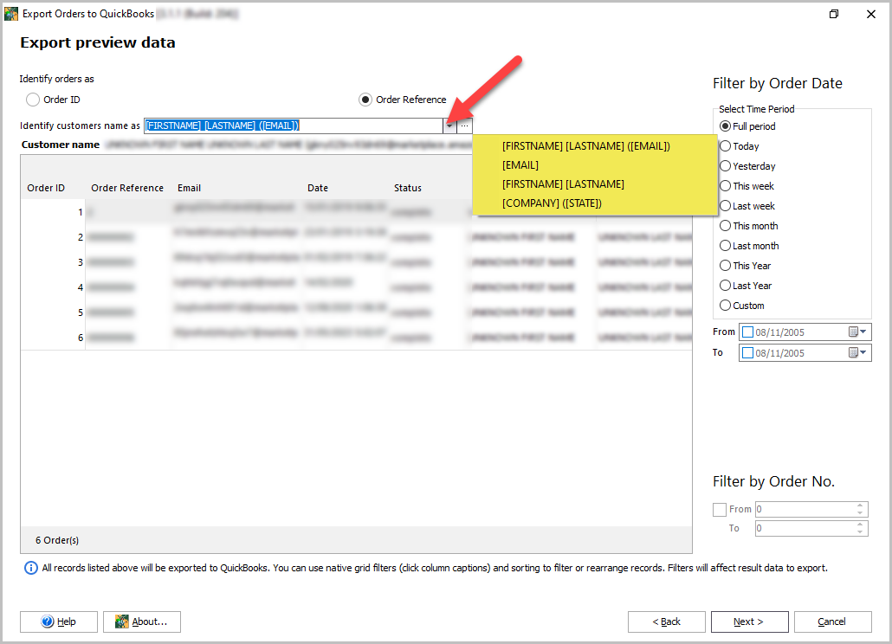Tick the From date checkbox
Viewport: 892px width, 644px height.
[x=747, y=332]
